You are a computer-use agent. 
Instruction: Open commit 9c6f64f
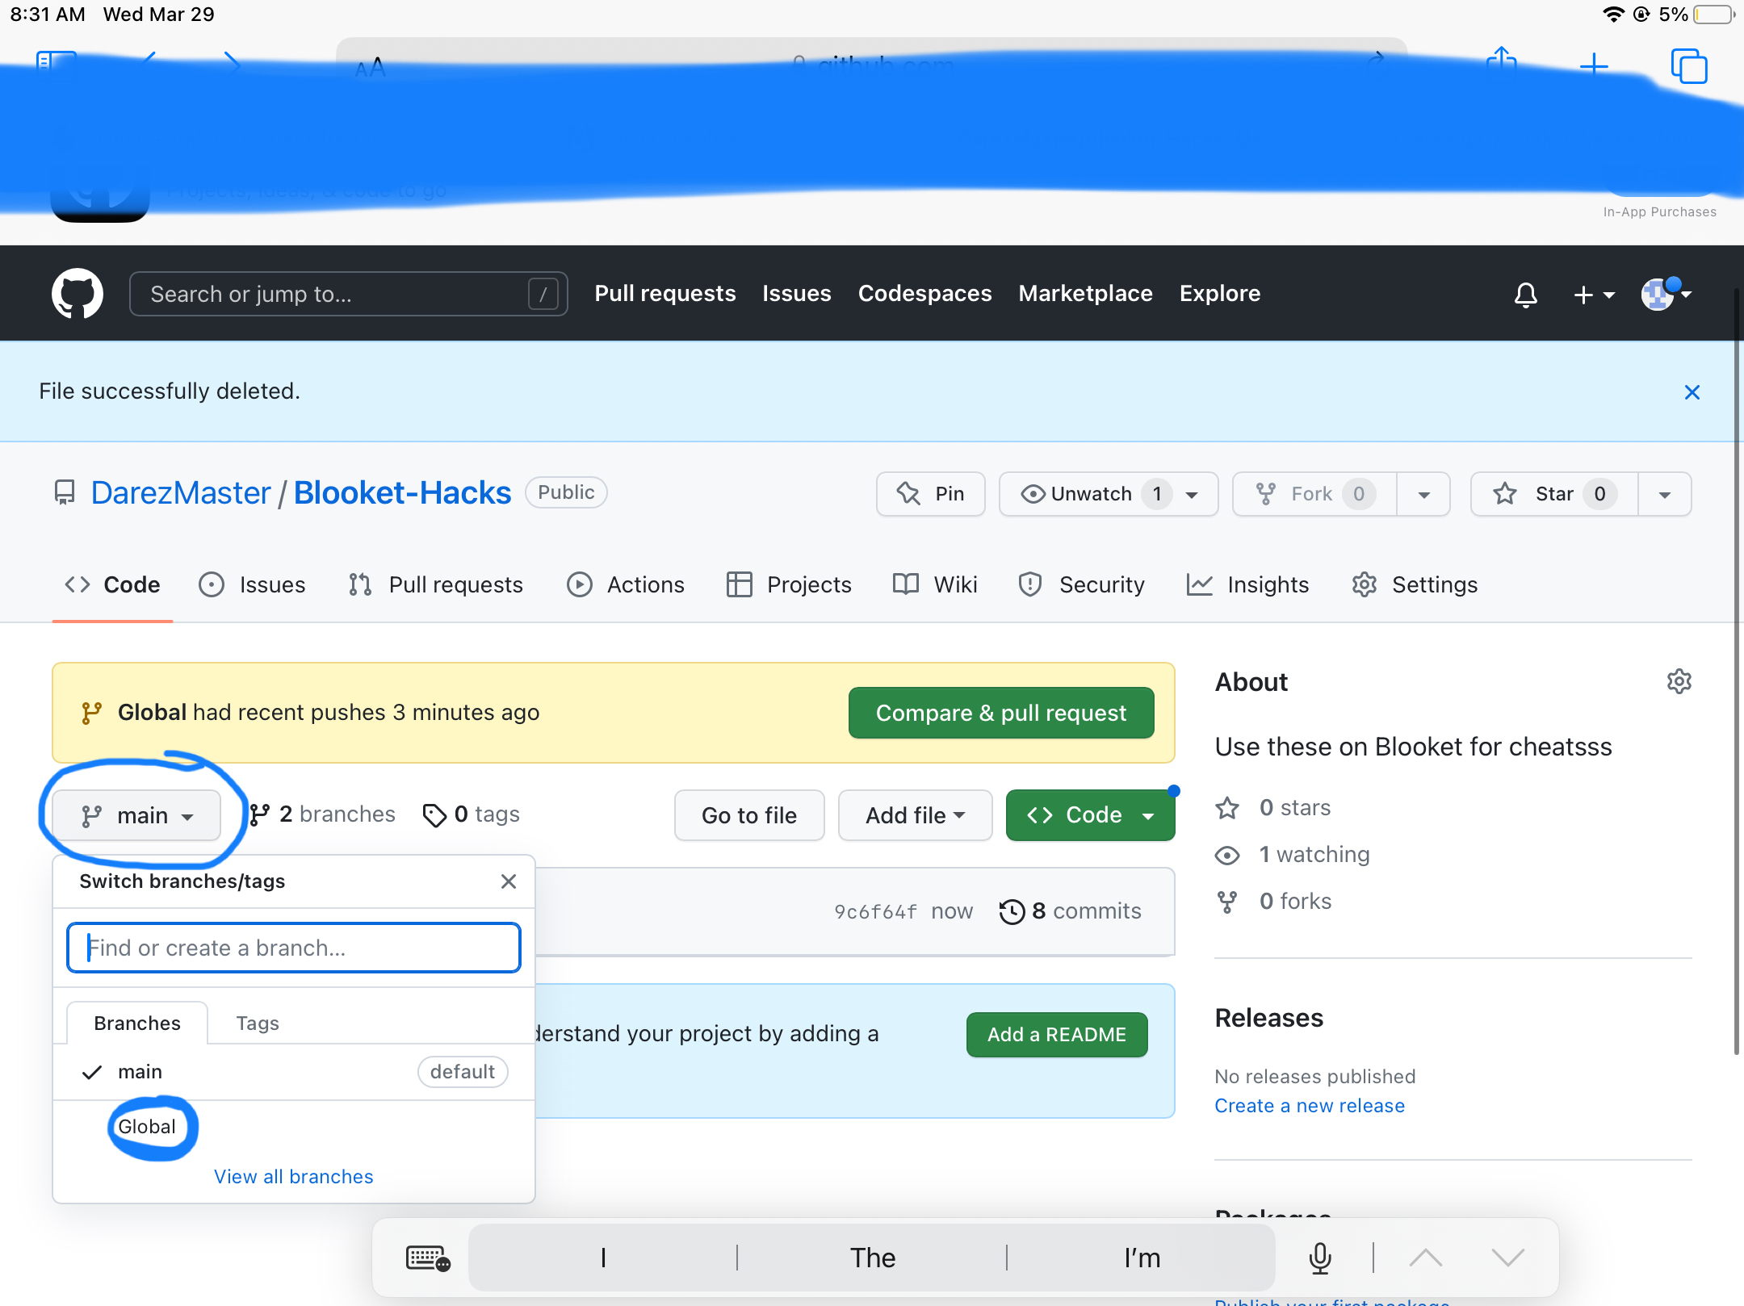point(875,911)
